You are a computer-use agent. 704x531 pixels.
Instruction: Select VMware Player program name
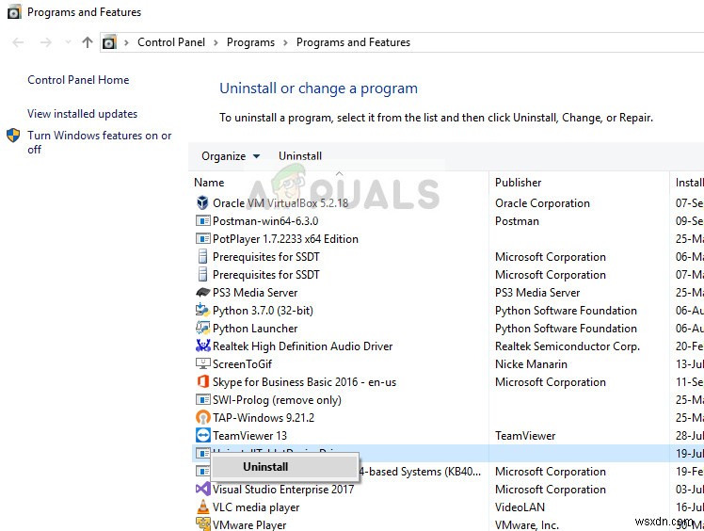click(249, 524)
